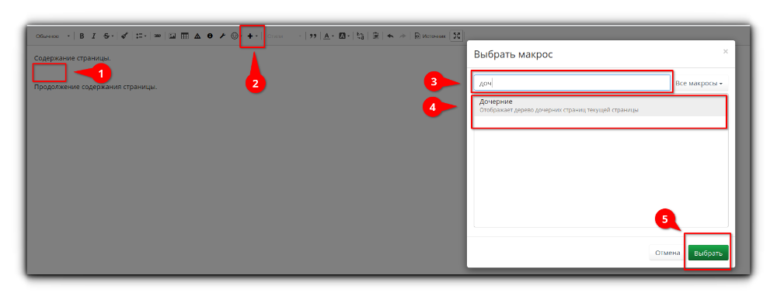Maximize the editor with the fullscreen icon
Image resolution: width=777 pixels, height=303 pixels.
coord(457,36)
